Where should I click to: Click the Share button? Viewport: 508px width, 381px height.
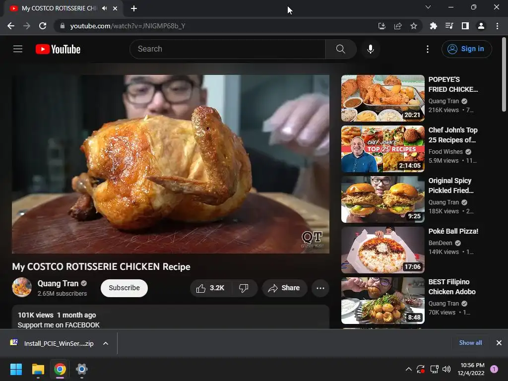coord(284,288)
